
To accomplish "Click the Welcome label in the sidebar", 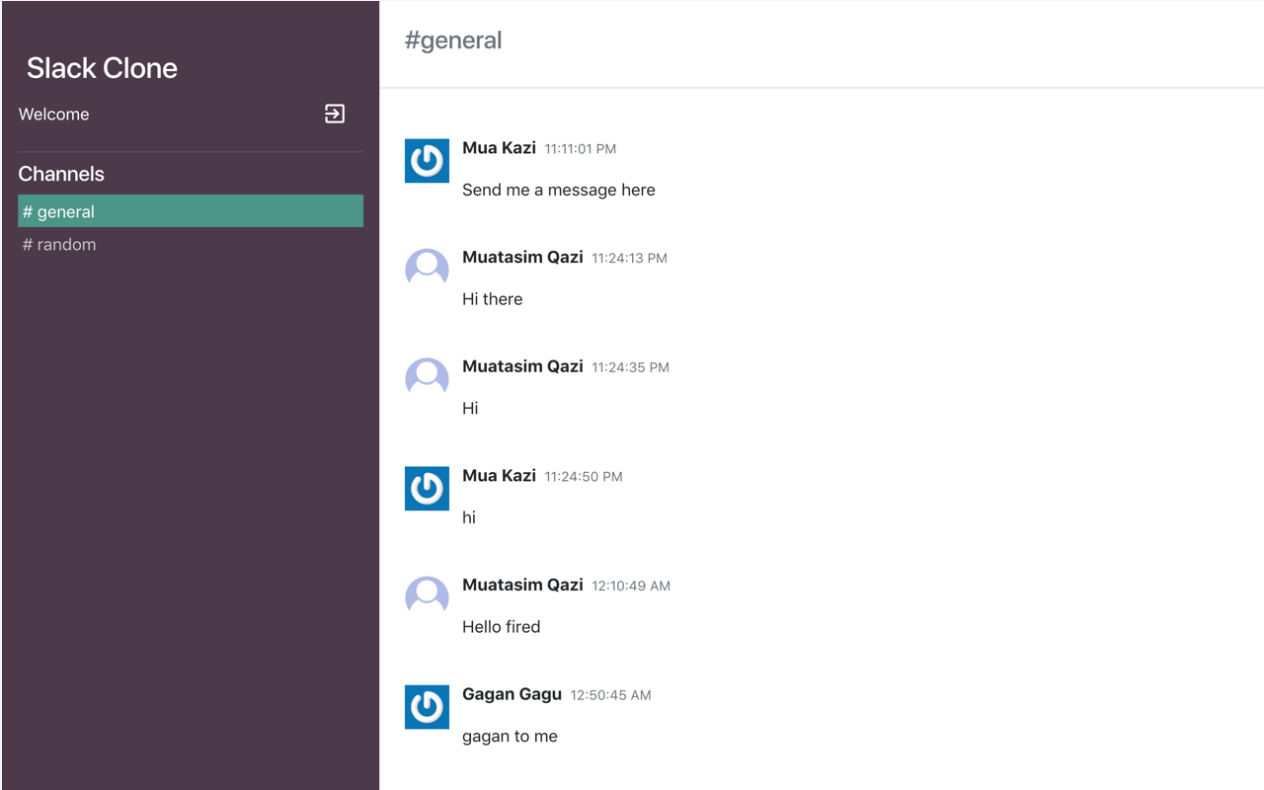I will tap(53, 114).
